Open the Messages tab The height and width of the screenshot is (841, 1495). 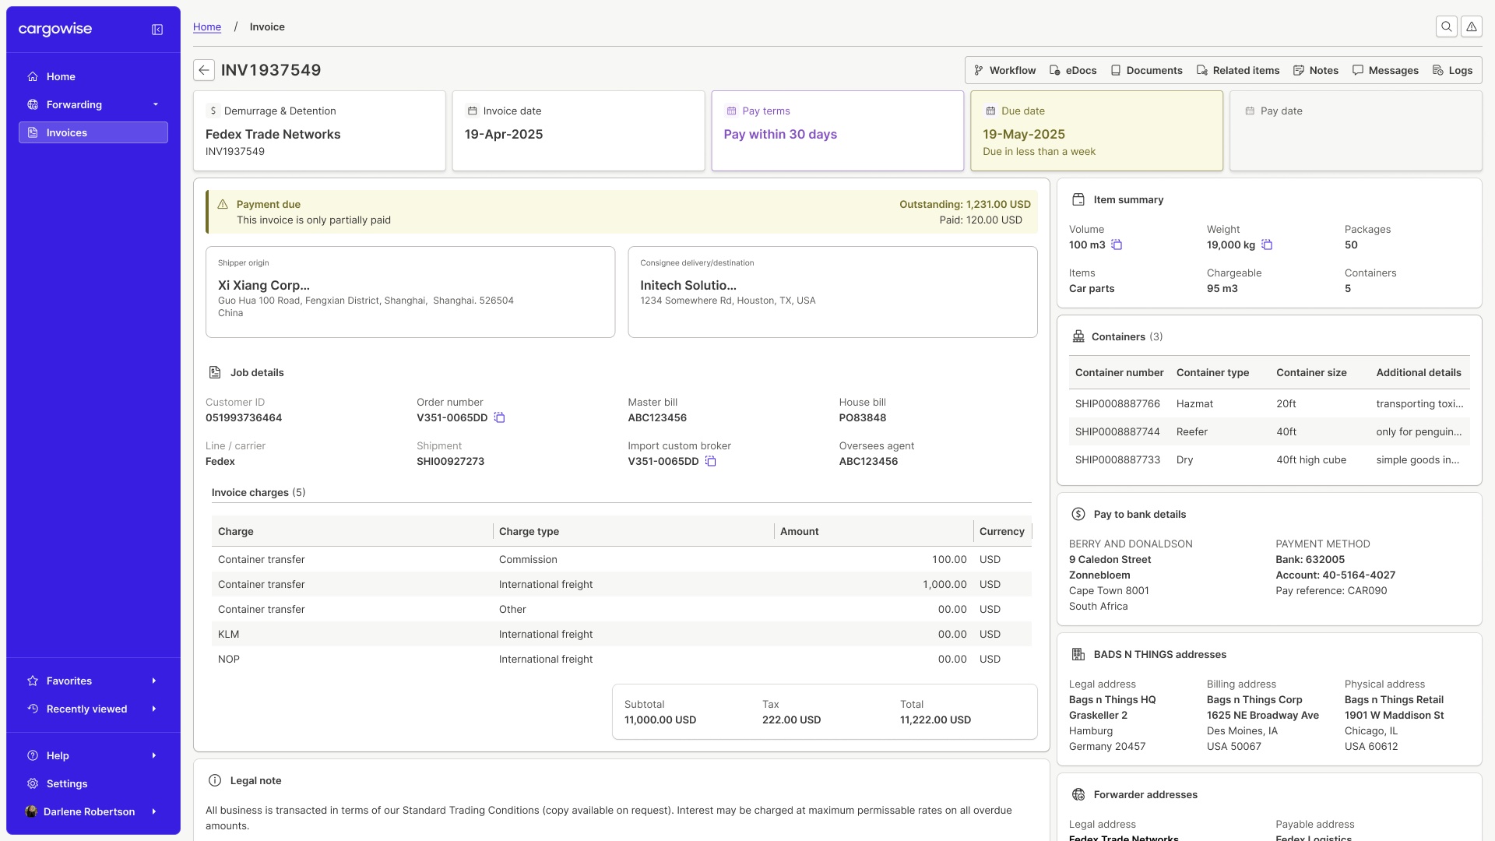coord(1385,70)
